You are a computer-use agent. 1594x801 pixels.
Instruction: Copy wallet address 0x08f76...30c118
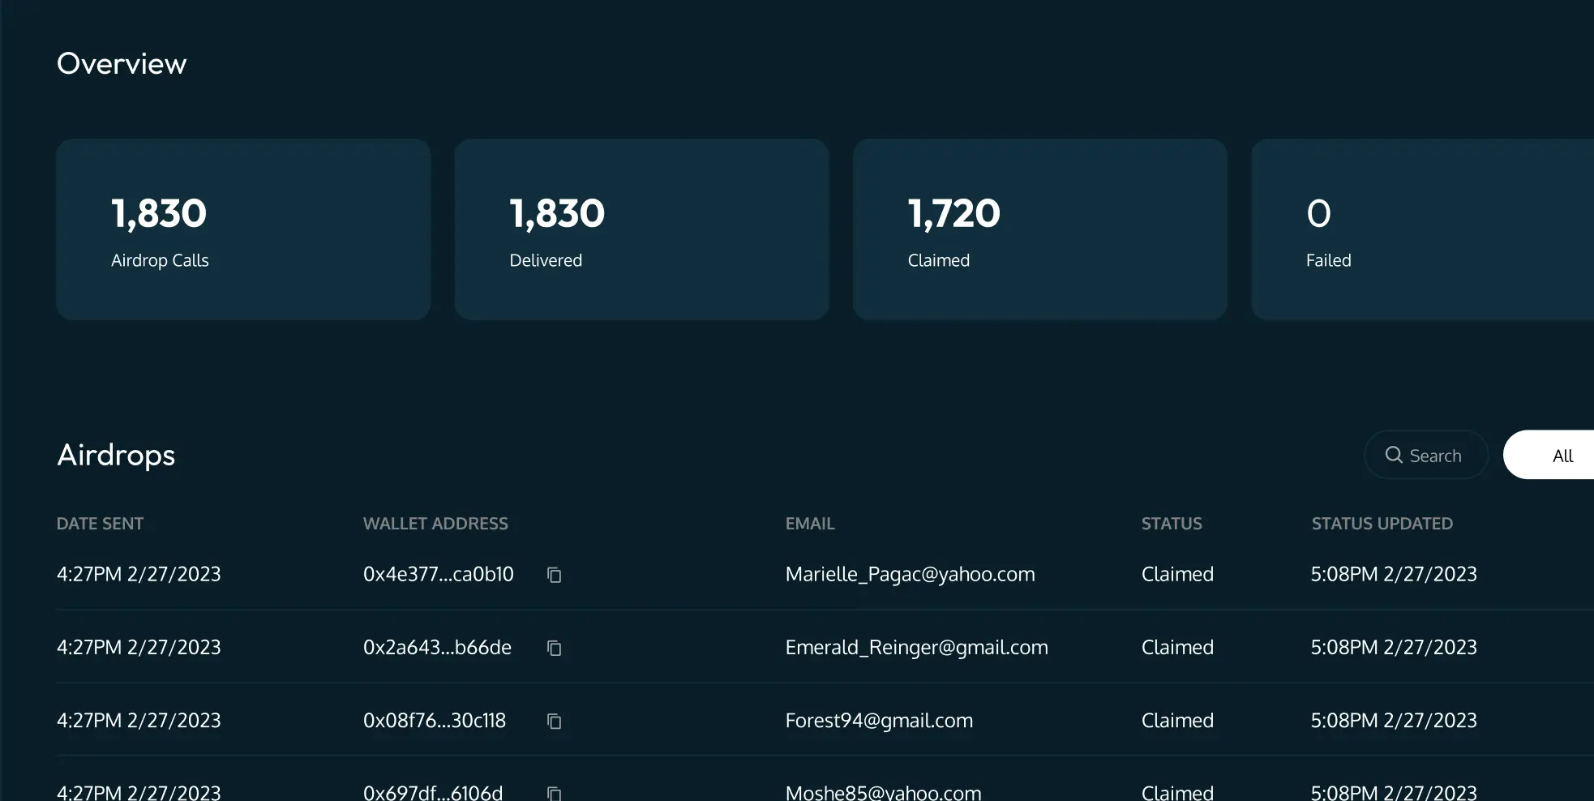pyautogui.click(x=555, y=721)
